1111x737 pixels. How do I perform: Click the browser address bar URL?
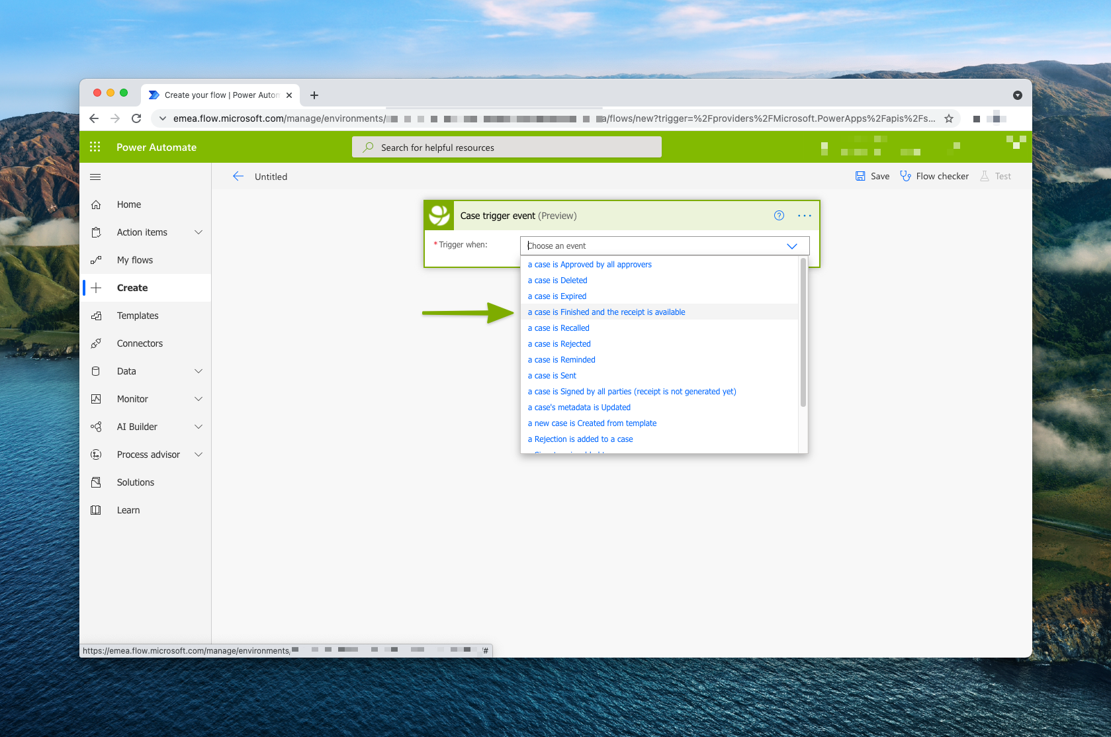click(555, 118)
